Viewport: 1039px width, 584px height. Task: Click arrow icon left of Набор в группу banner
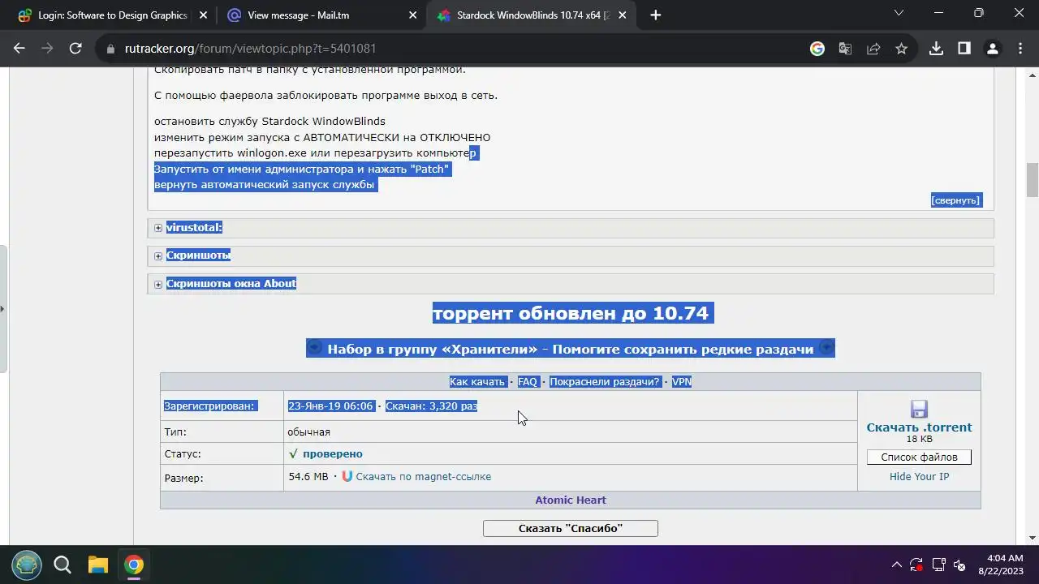(315, 348)
